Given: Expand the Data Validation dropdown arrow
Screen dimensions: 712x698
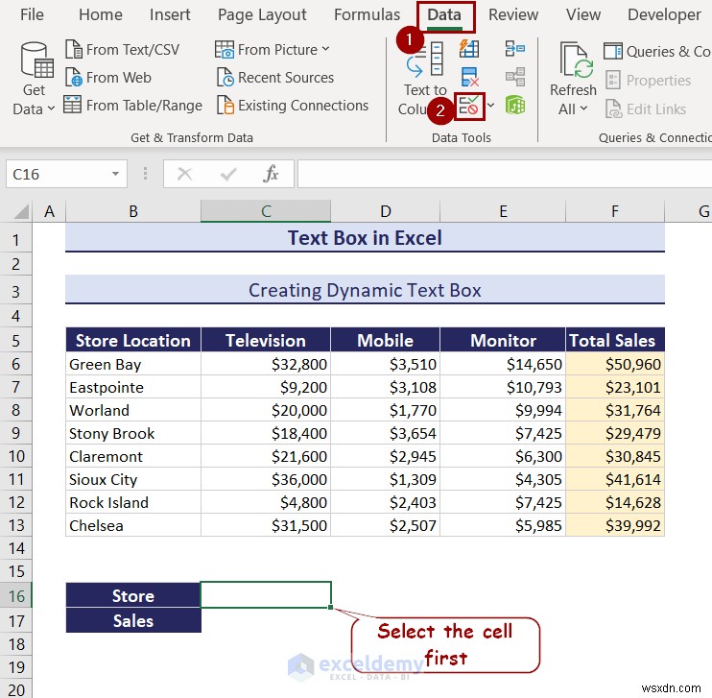Looking at the screenshot, I should coord(491,106).
